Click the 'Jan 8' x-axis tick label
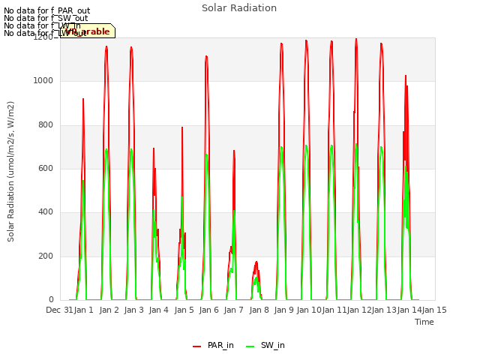 [259, 310]
